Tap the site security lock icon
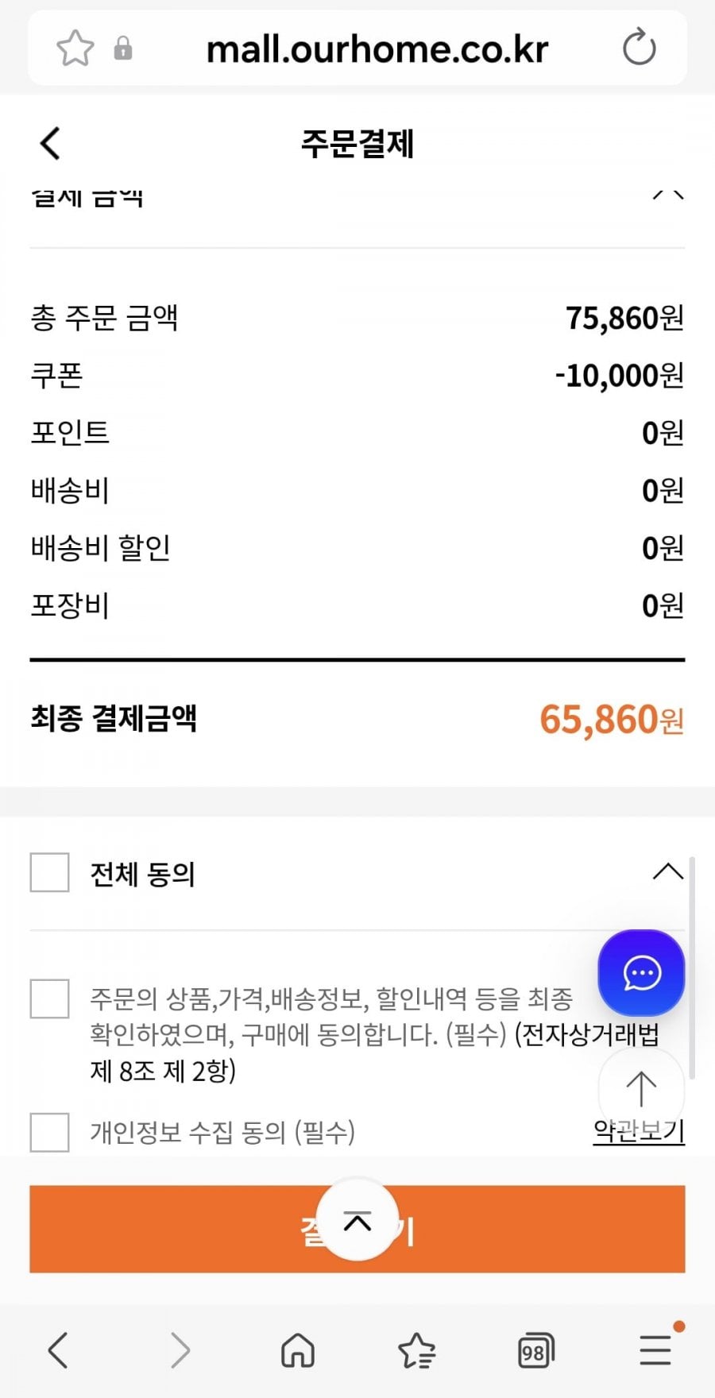 (x=123, y=48)
